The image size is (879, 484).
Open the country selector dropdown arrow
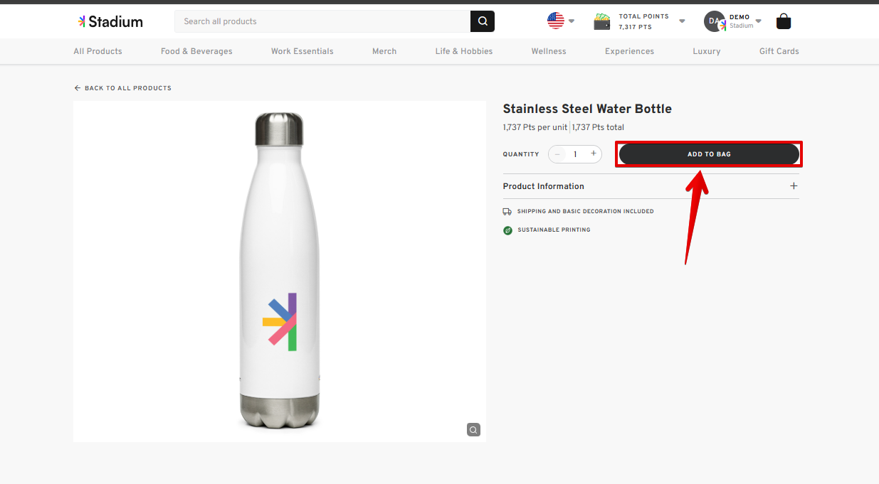(572, 21)
